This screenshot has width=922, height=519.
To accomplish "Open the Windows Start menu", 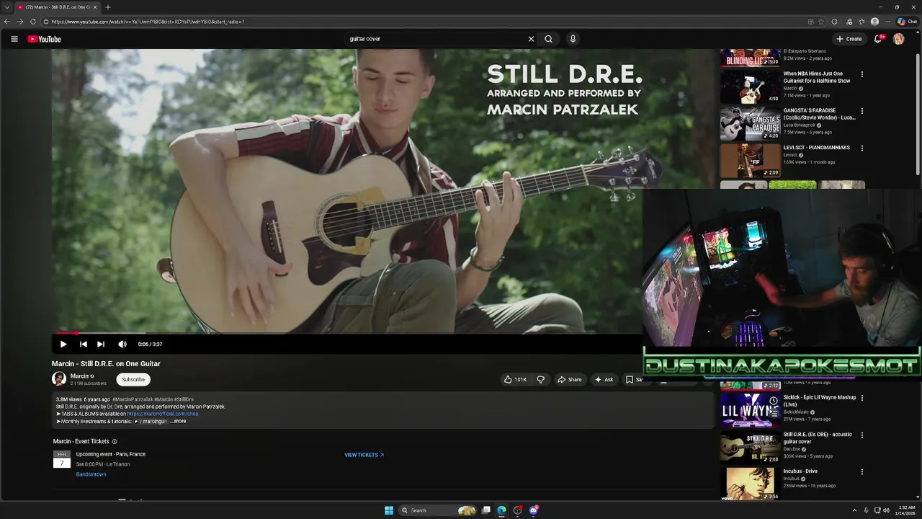I will pyautogui.click(x=389, y=510).
